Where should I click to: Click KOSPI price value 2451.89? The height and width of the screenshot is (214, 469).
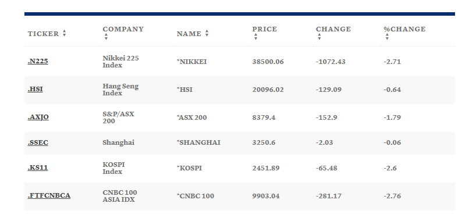click(x=266, y=168)
